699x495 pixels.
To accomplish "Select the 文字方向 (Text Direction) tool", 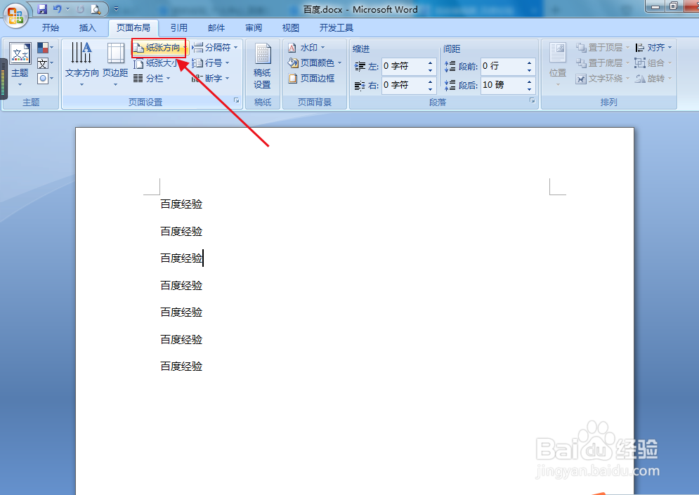I will coord(81,62).
